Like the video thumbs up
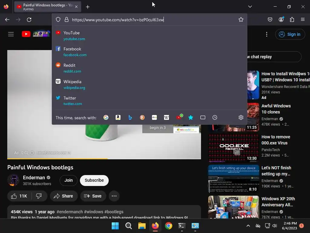 tap(19, 196)
